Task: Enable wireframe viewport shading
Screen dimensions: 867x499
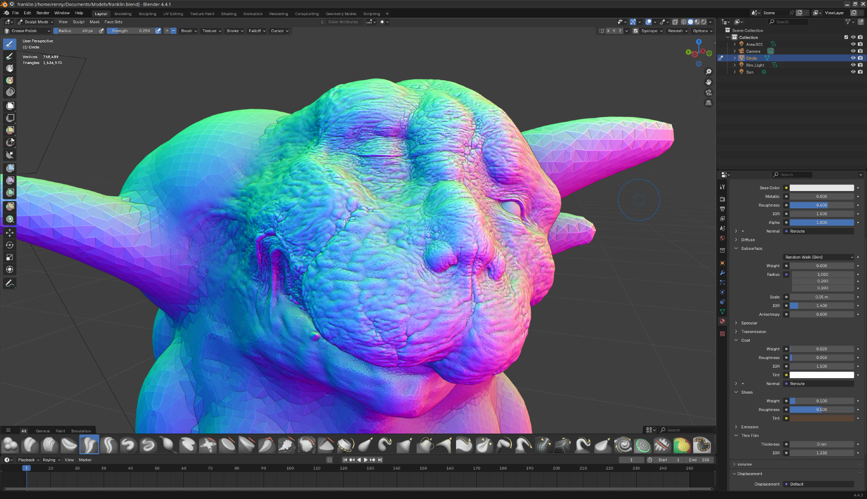Action: point(684,22)
